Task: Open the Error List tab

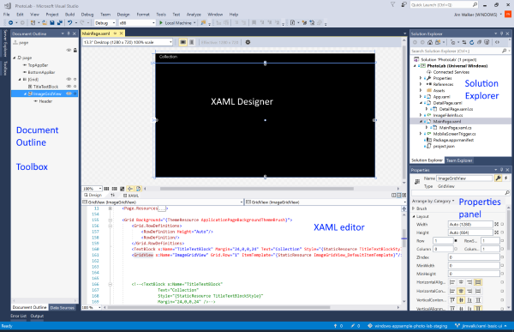Action: (18, 316)
